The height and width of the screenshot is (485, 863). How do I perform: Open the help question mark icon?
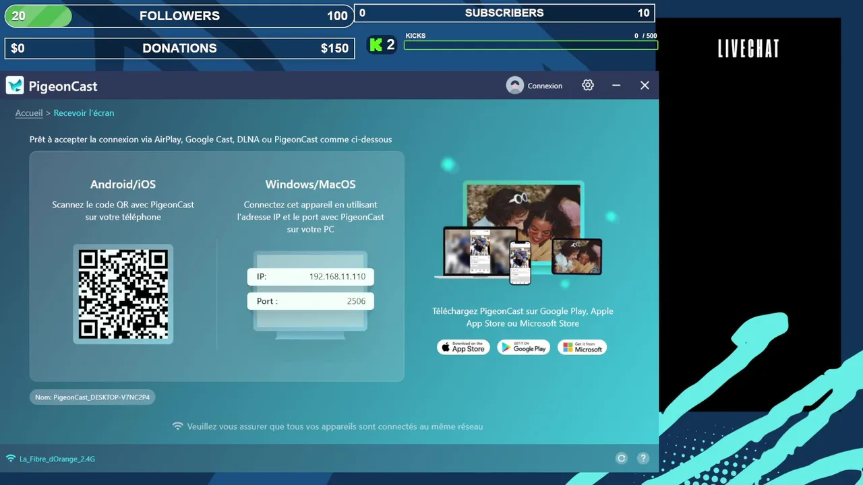pos(643,458)
